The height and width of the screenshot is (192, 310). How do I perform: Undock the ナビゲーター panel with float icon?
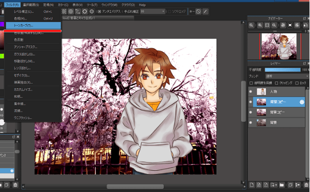[304, 19]
